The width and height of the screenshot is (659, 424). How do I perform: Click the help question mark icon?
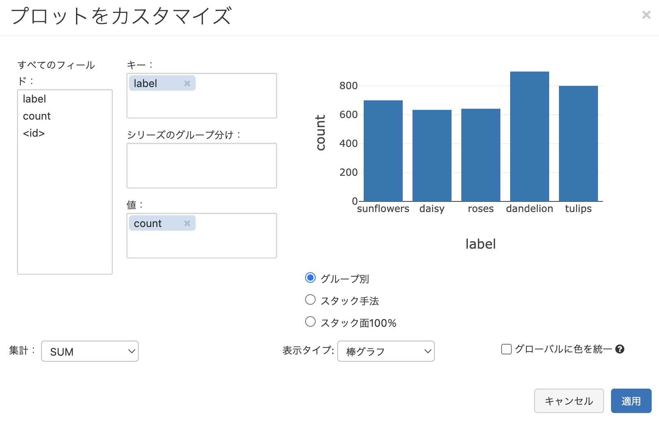tap(620, 349)
